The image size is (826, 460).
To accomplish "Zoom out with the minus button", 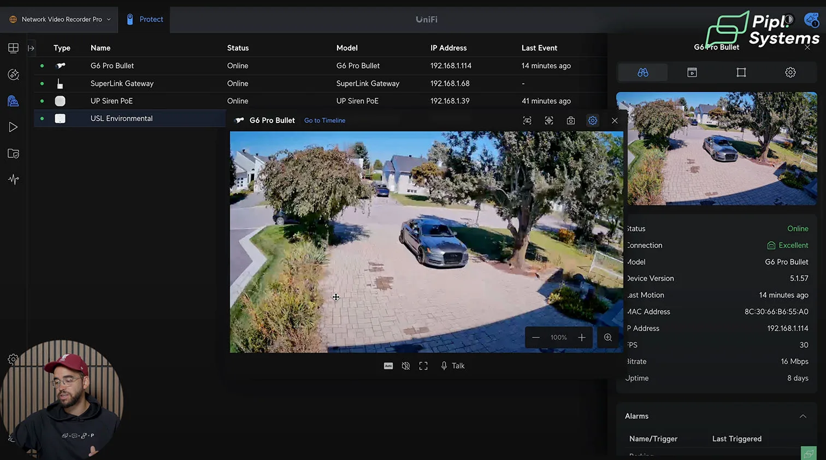I will 536,338.
